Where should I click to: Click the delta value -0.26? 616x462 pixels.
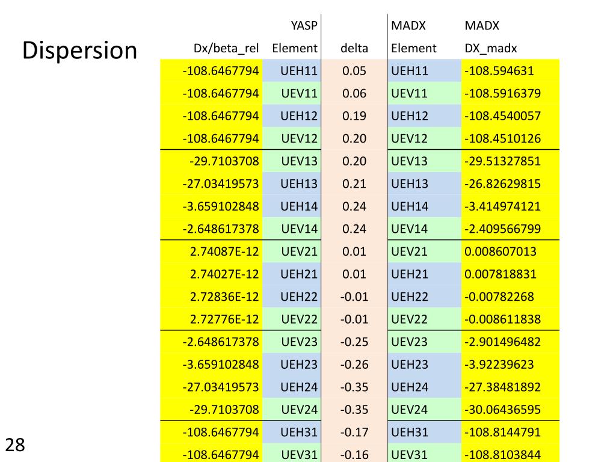click(x=354, y=365)
